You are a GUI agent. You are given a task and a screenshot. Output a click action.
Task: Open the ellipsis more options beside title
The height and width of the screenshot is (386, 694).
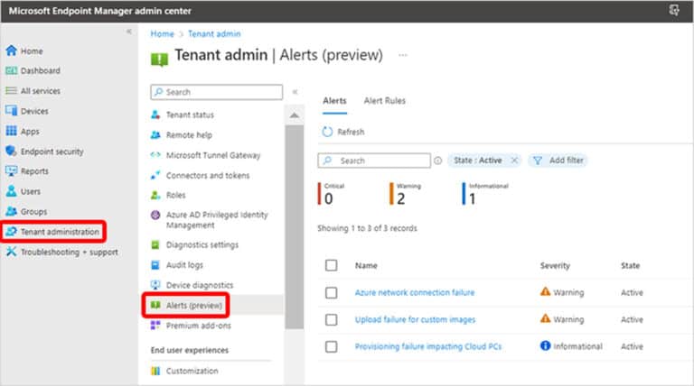pyautogui.click(x=403, y=55)
